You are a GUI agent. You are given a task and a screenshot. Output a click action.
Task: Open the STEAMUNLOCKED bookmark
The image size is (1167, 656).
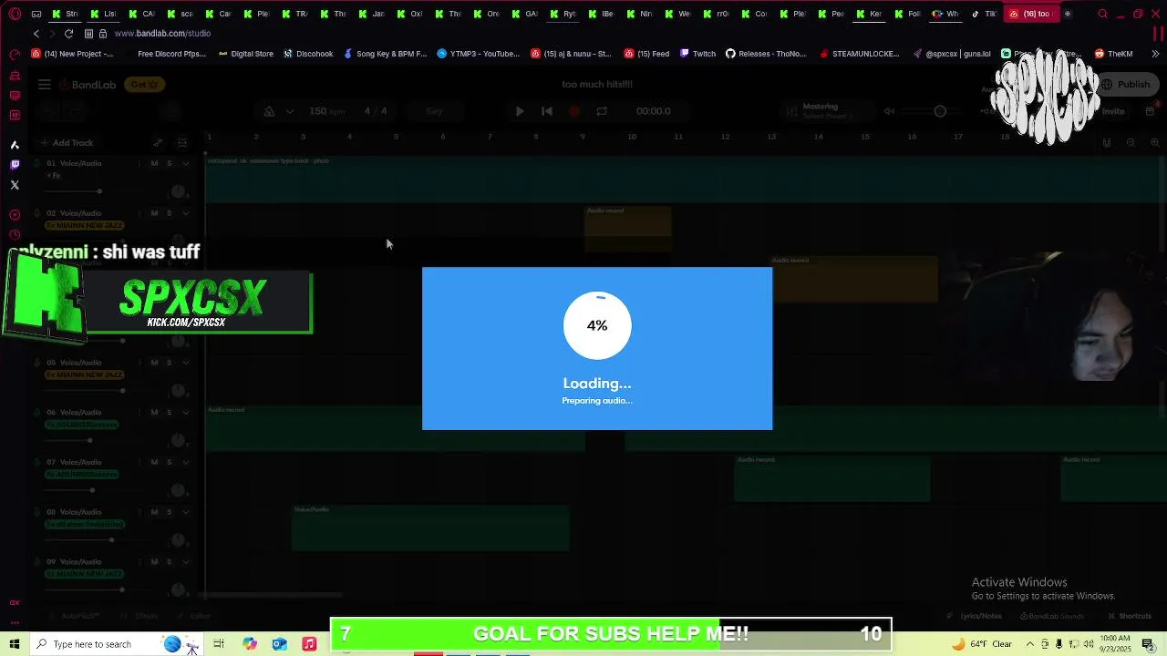tap(859, 54)
